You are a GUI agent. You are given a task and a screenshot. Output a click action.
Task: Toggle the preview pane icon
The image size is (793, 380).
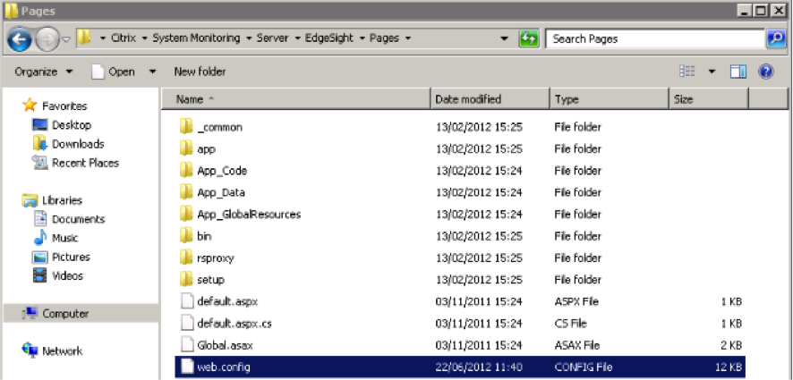738,72
